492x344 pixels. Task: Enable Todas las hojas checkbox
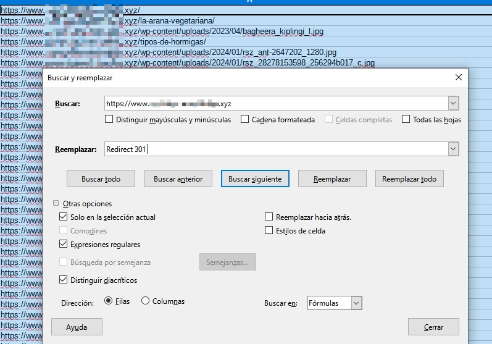406,120
